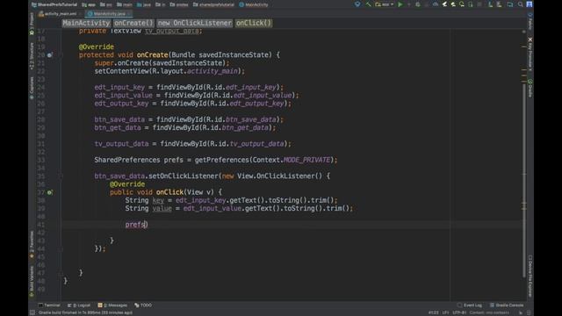The image size is (562, 316).
Task: Click MODE_PRIVATE constant on line 33
Action: click(306, 160)
